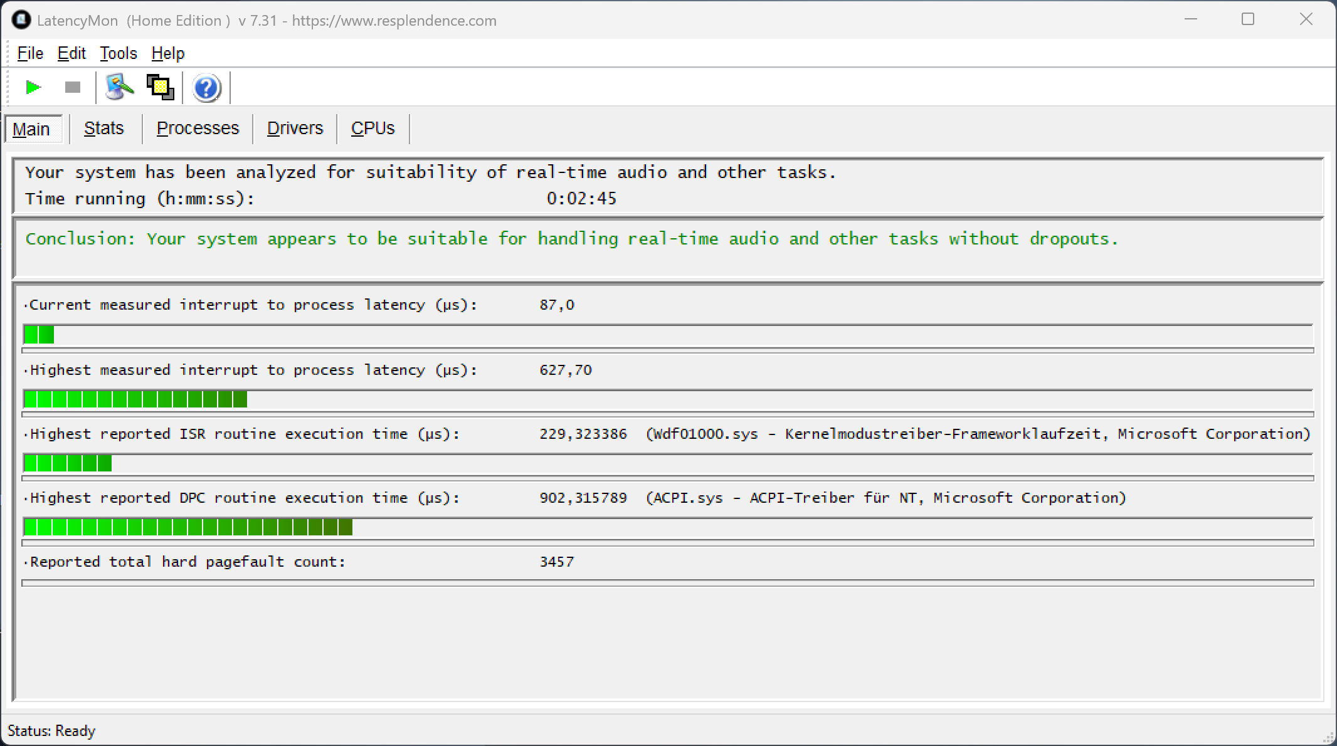The height and width of the screenshot is (746, 1337).
Task: Click the highest interrupt to process latency bar
Action: (135, 399)
